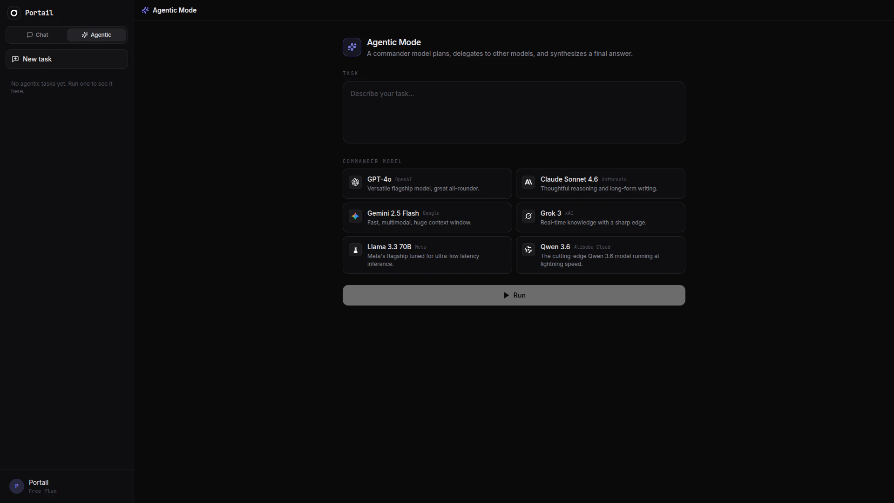
Task: Click the Free Plan label
Action: point(43,491)
